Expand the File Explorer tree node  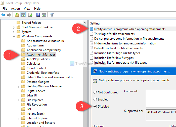click(x=19, y=100)
